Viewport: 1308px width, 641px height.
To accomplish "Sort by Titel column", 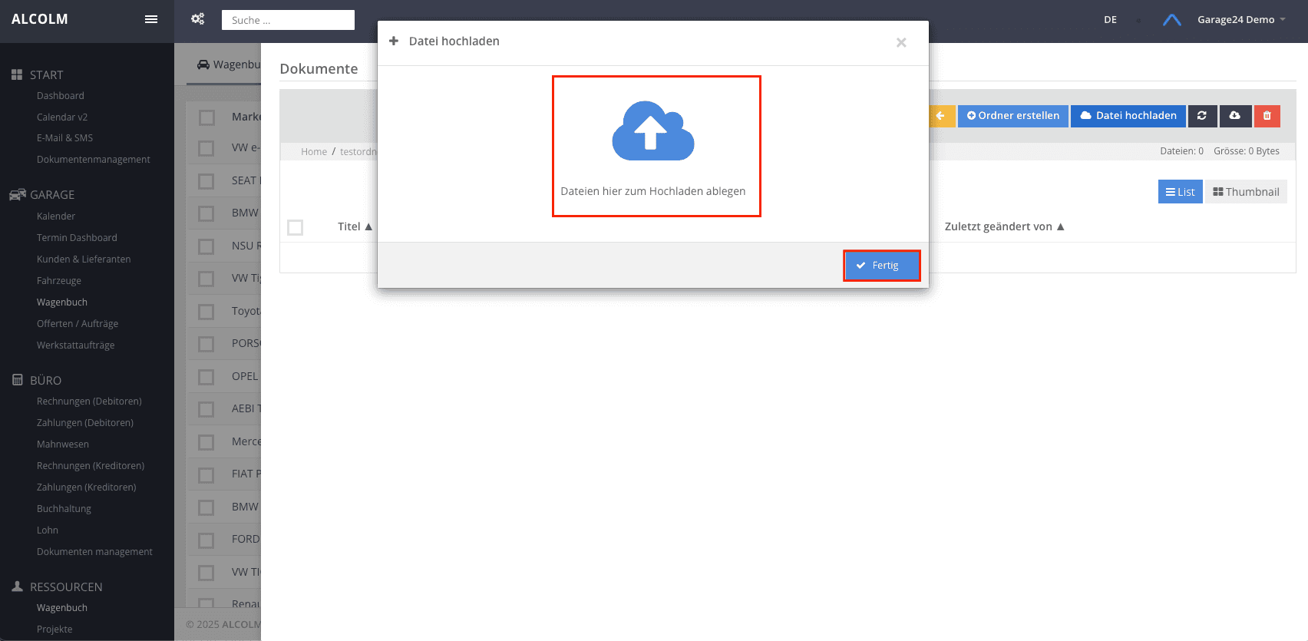I will [355, 226].
